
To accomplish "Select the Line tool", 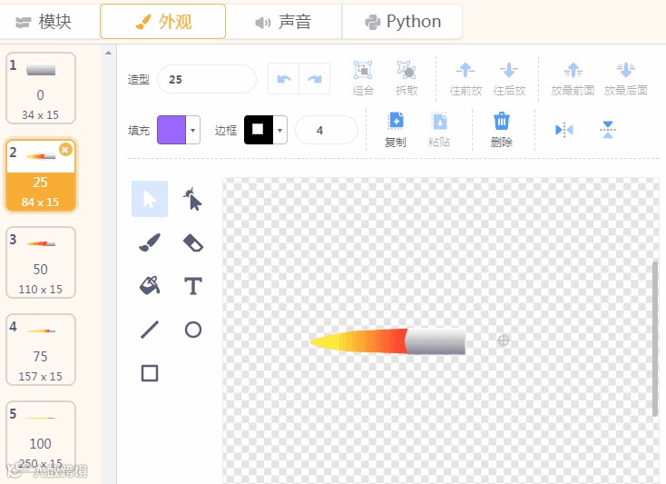I will click(x=150, y=330).
